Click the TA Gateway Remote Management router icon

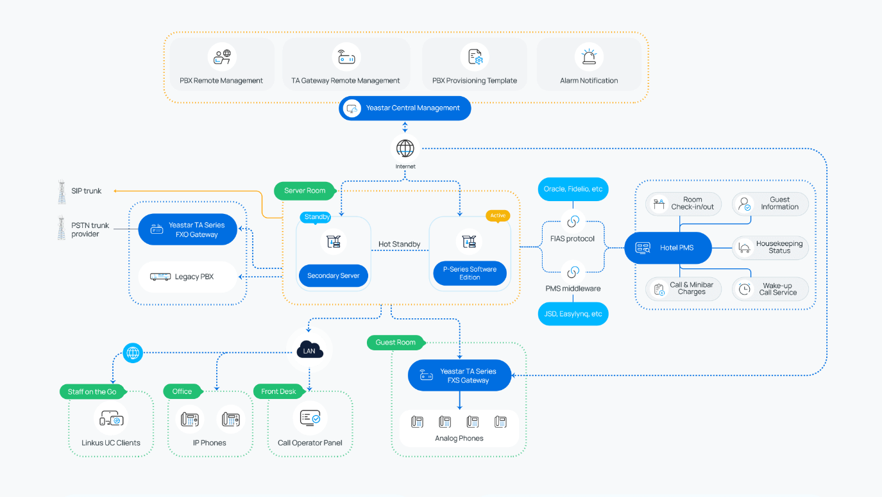(346, 57)
